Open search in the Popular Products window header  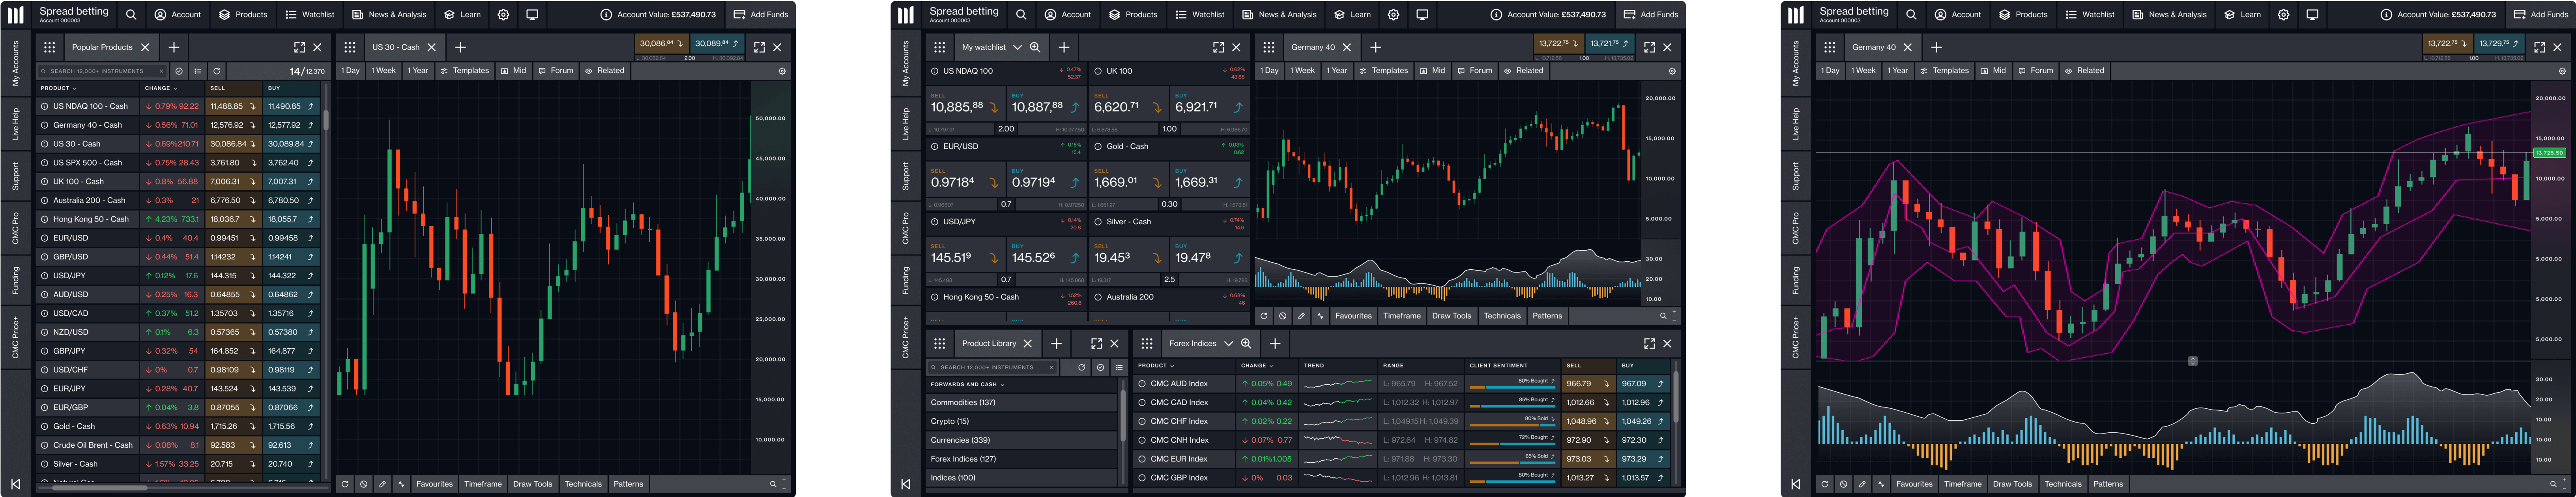131,15
